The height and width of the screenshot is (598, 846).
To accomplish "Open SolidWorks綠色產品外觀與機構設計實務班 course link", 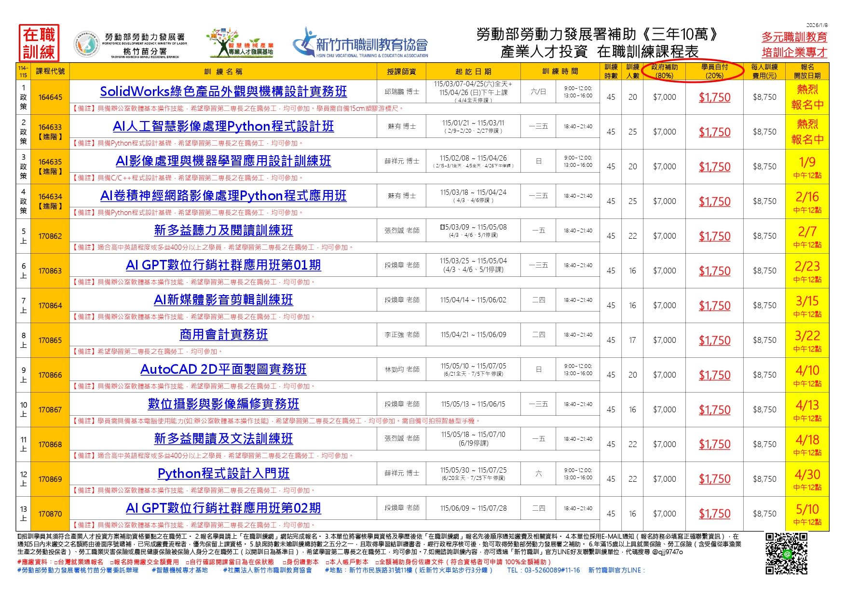I will (223, 91).
